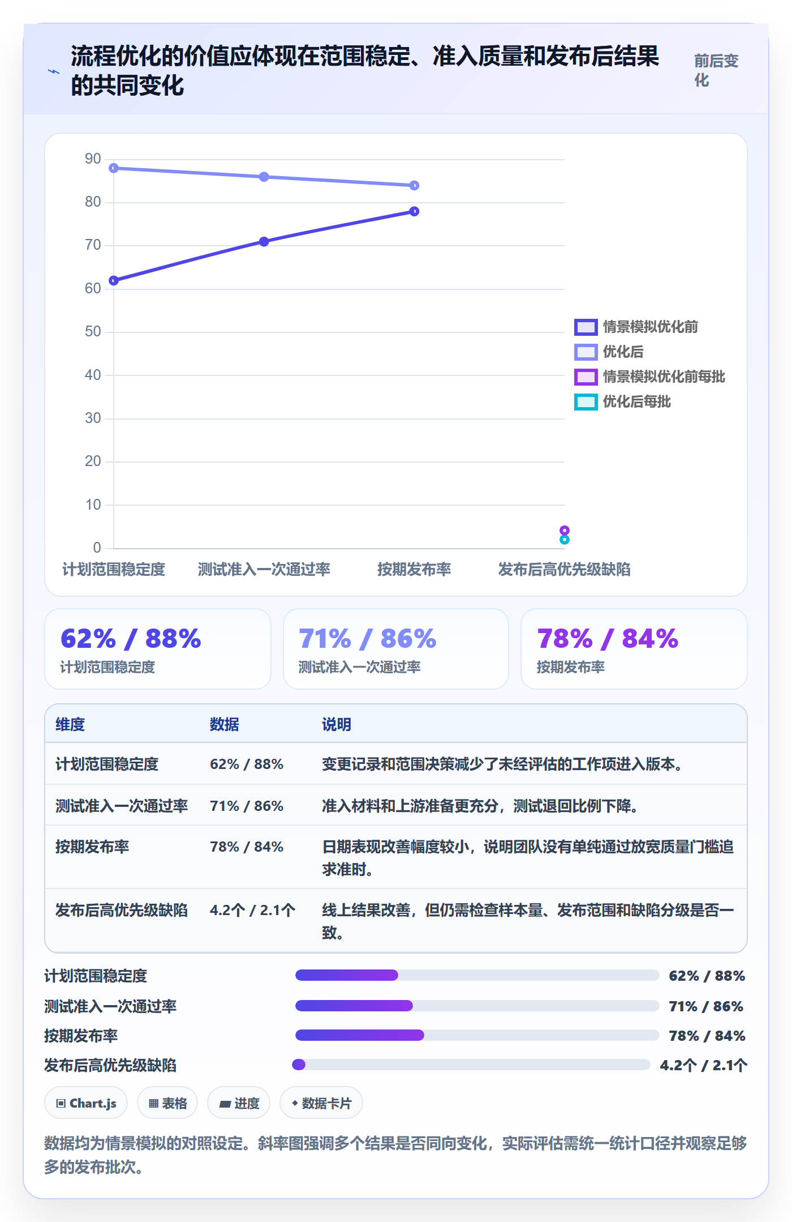Viewport: 792px width, 1222px height.
Task: Click the 优化前 point at 计划范围稳定度
Action: pyautogui.click(x=114, y=280)
